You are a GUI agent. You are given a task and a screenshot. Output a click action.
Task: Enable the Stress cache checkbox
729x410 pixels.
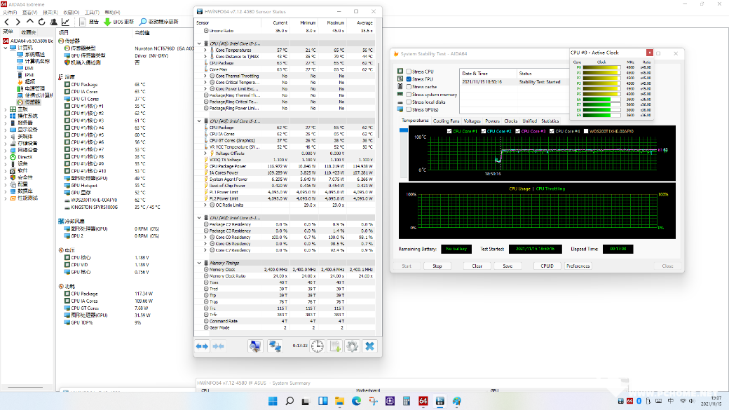click(409, 87)
